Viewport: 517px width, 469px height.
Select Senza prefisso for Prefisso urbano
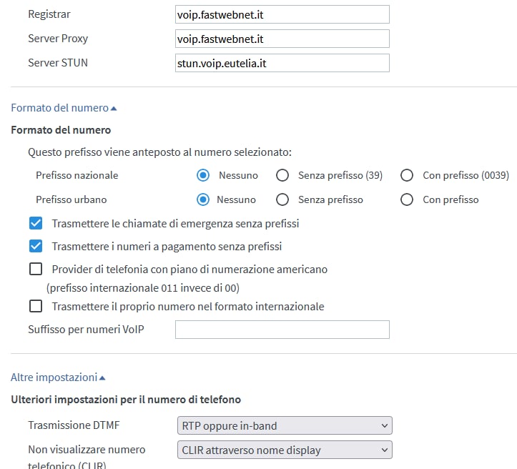pos(282,199)
